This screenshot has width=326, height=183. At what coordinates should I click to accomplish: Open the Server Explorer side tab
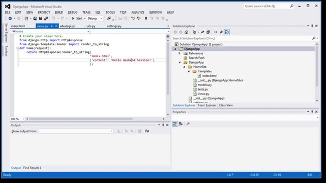pyautogui.click(x=6, y=33)
